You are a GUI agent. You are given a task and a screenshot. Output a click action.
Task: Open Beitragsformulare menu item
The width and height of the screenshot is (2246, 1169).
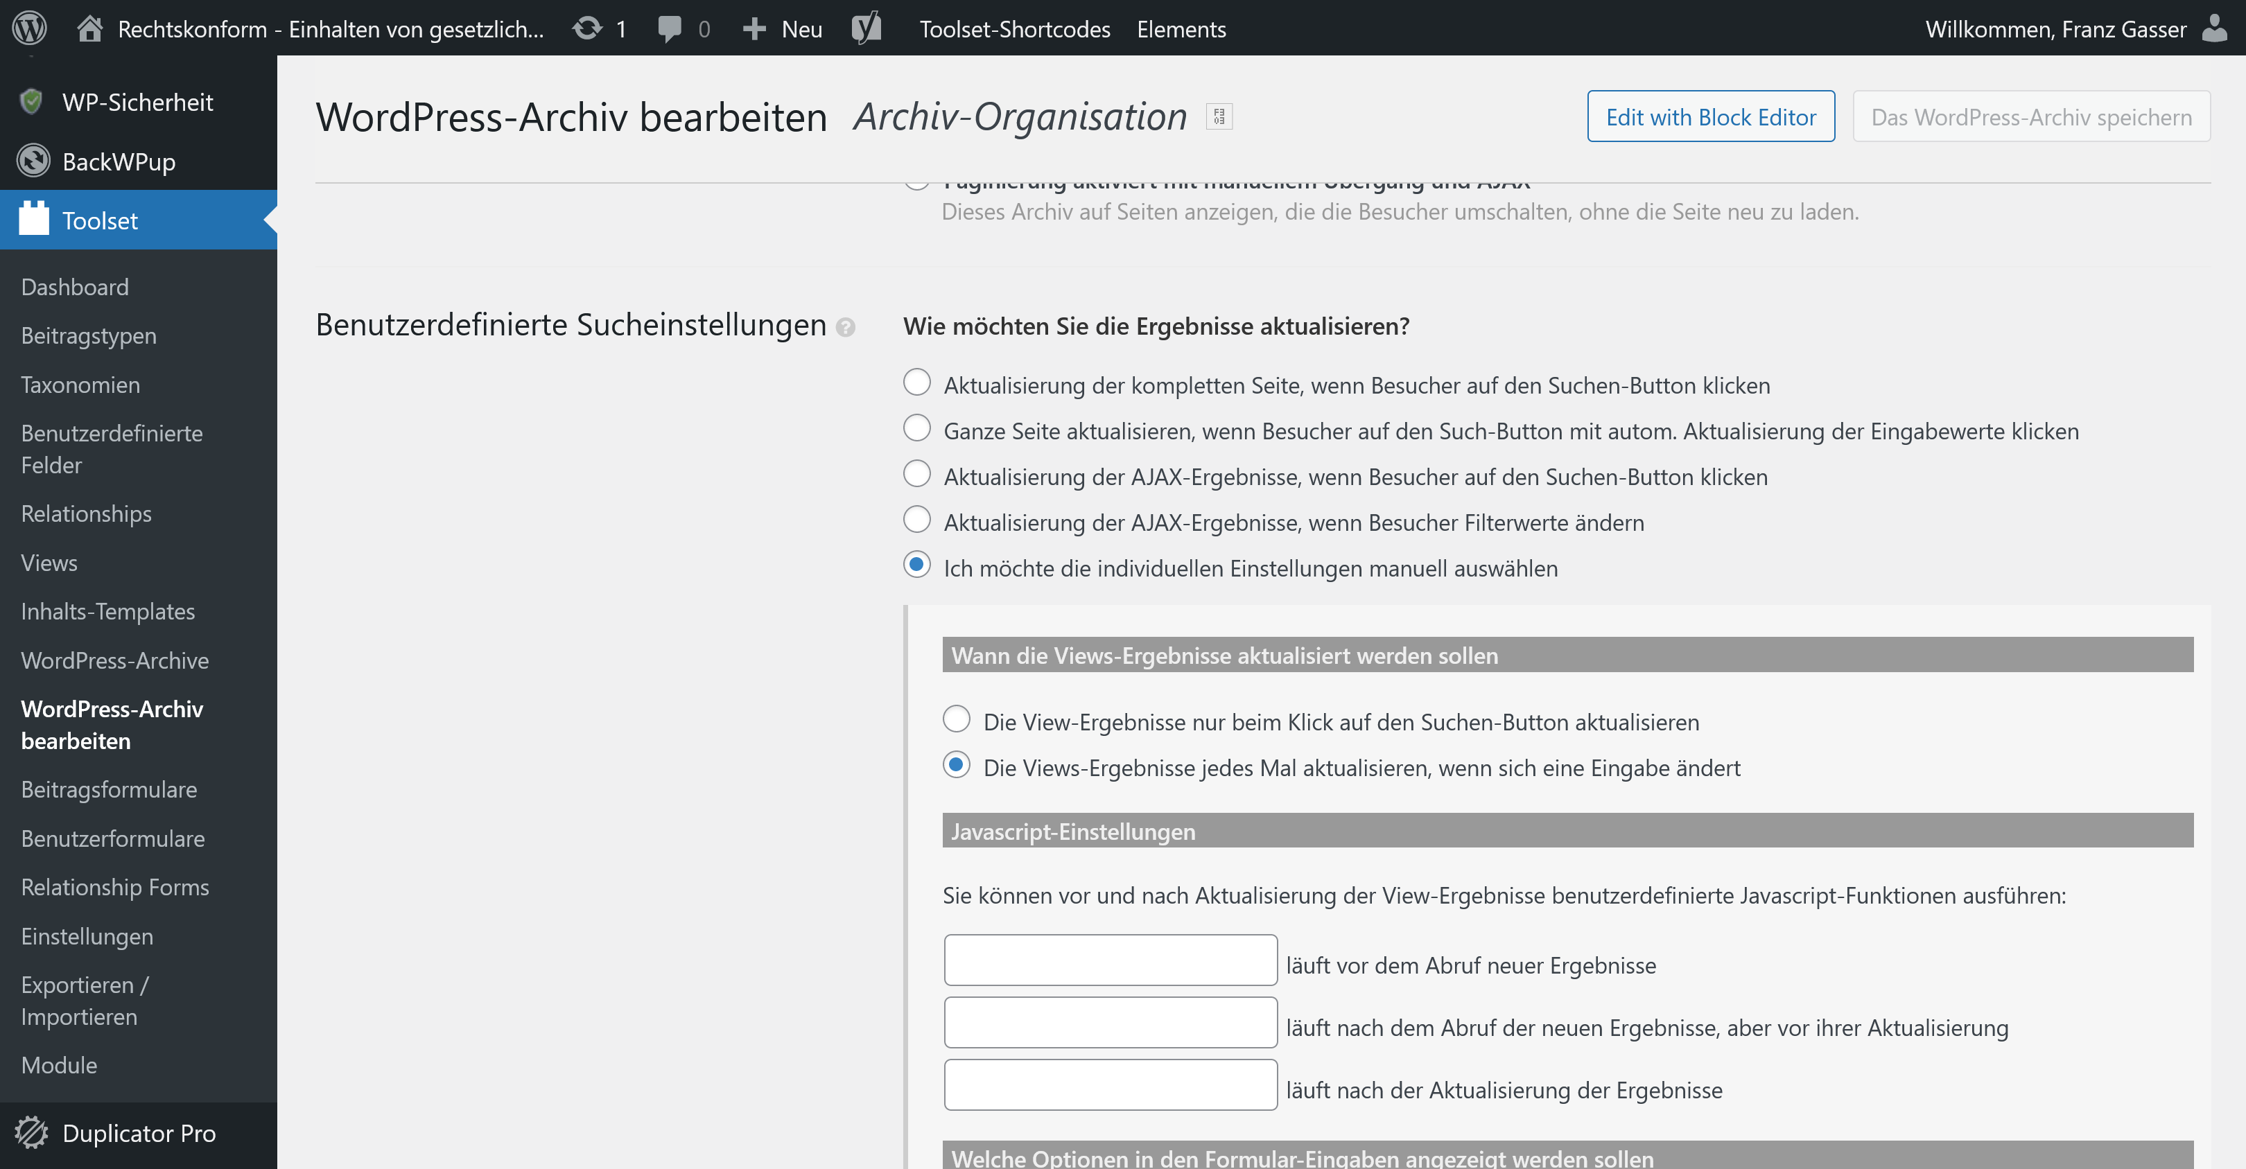click(x=109, y=789)
